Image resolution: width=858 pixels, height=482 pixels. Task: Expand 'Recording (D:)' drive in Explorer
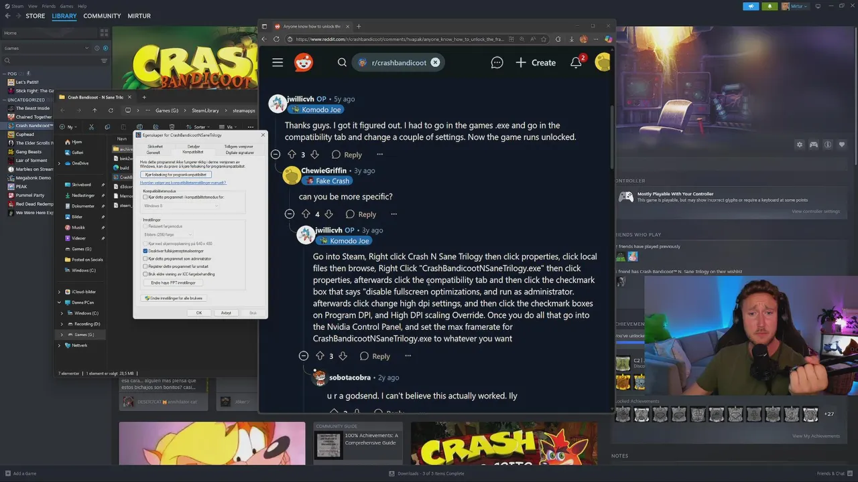click(62, 324)
